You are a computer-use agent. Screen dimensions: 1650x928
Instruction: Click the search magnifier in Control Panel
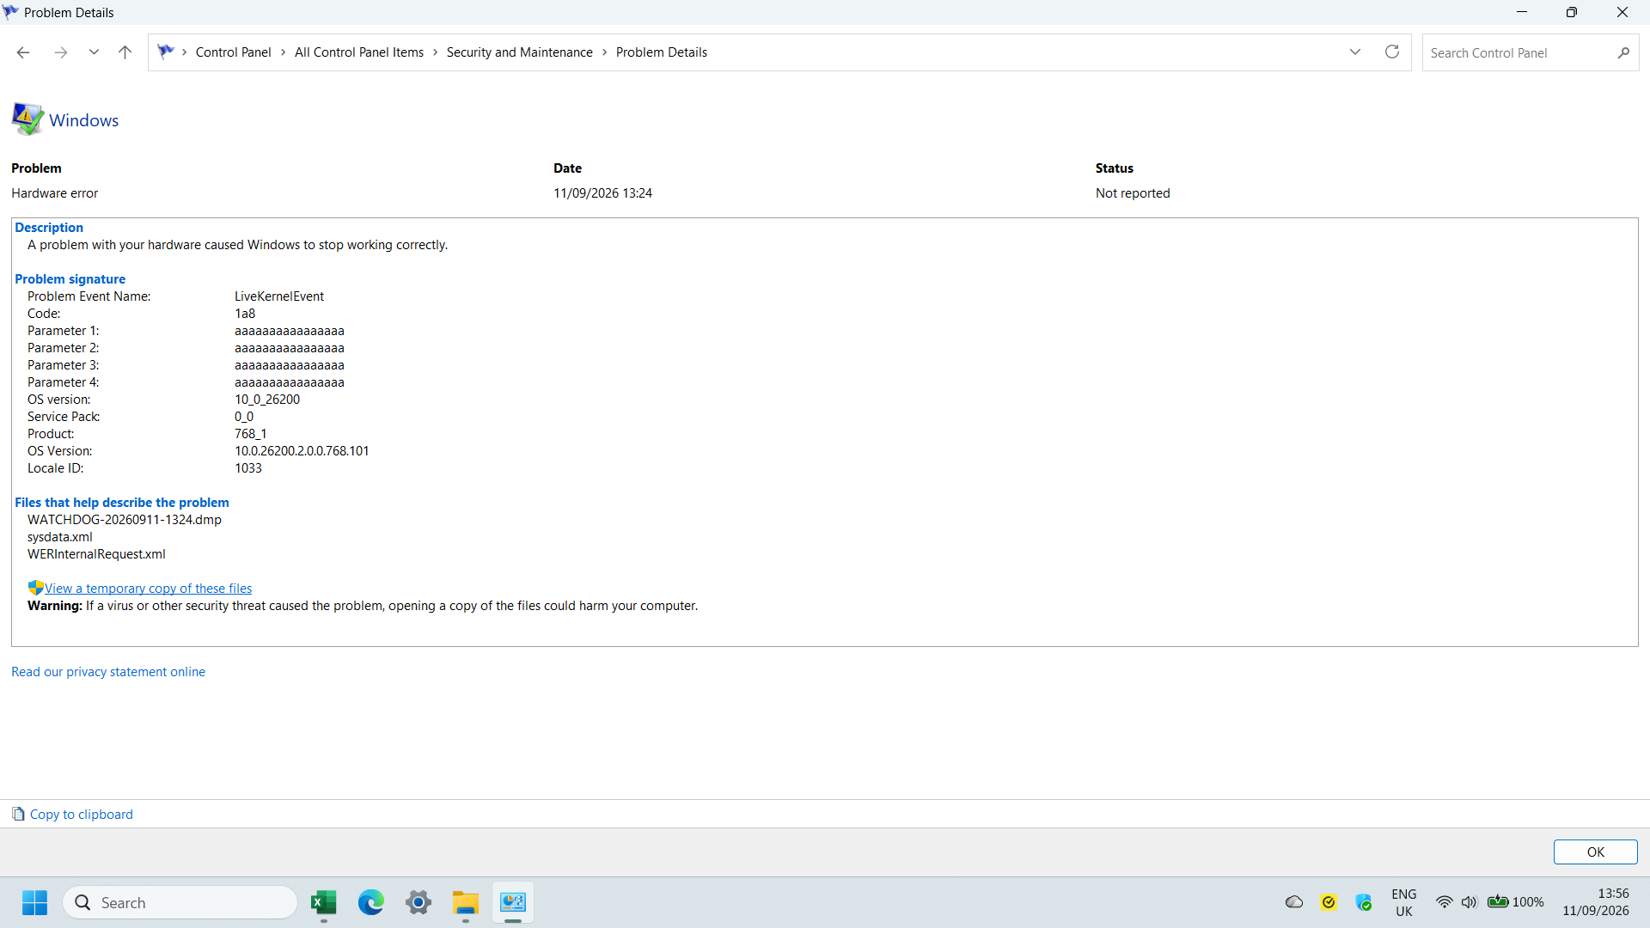pos(1623,52)
